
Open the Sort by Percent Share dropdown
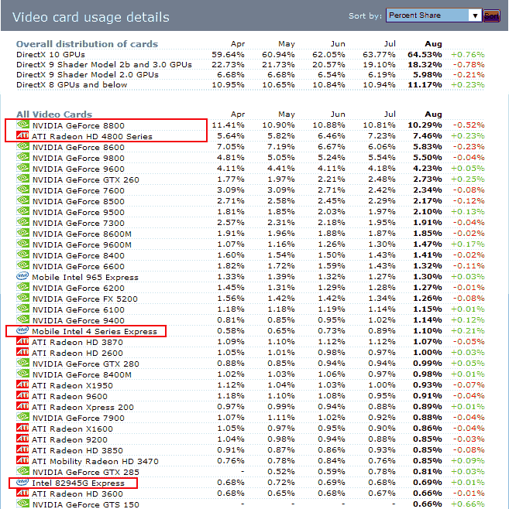point(434,15)
